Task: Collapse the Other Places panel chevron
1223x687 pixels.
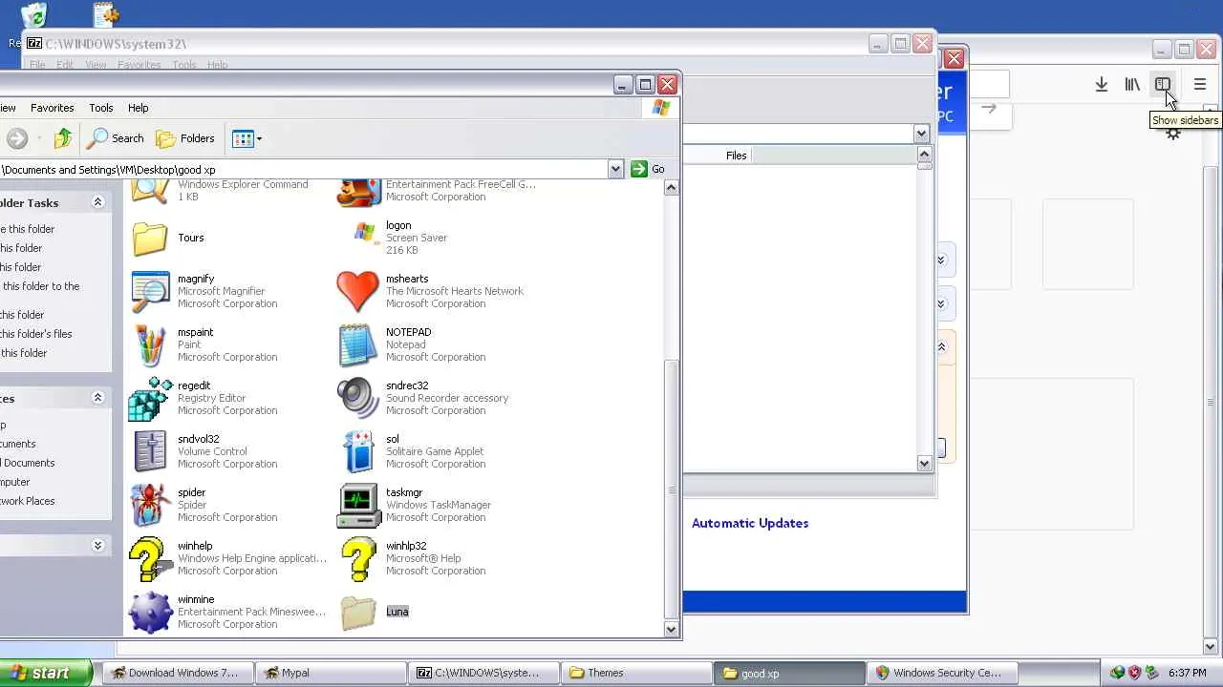Action: click(97, 398)
